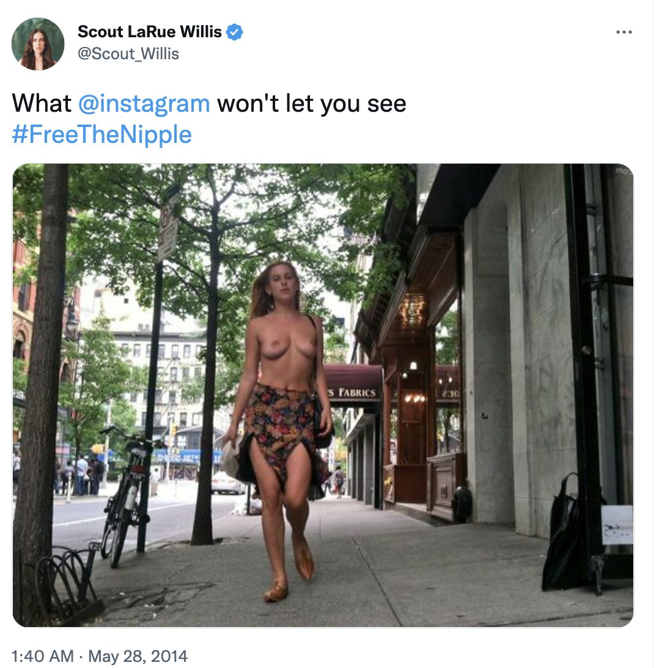Click the white parked car in photo
The height and width of the screenshot is (668, 659).
(227, 483)
